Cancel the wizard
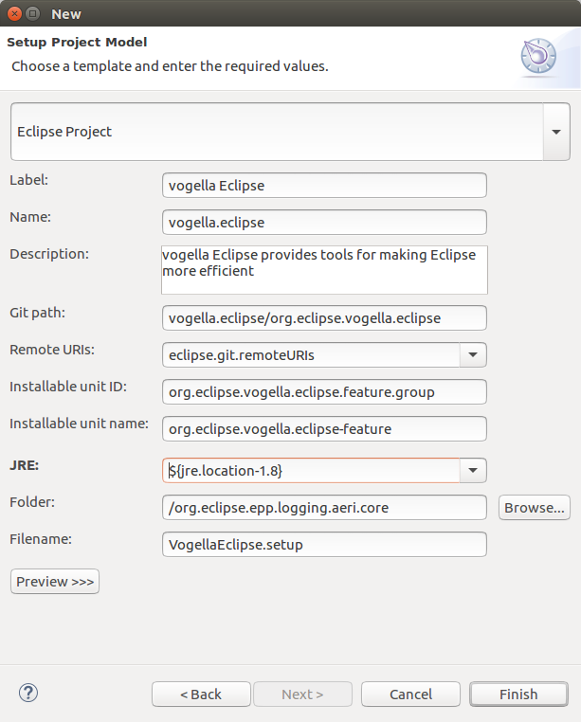The width and height of the screenshot is (581, 722). pyautogui.click(x=410, y=694)
